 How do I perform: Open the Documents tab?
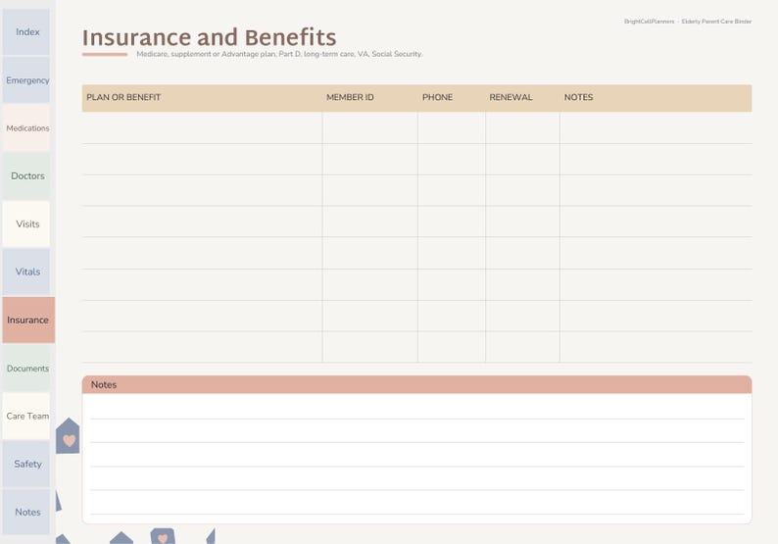tap(26, 368)
